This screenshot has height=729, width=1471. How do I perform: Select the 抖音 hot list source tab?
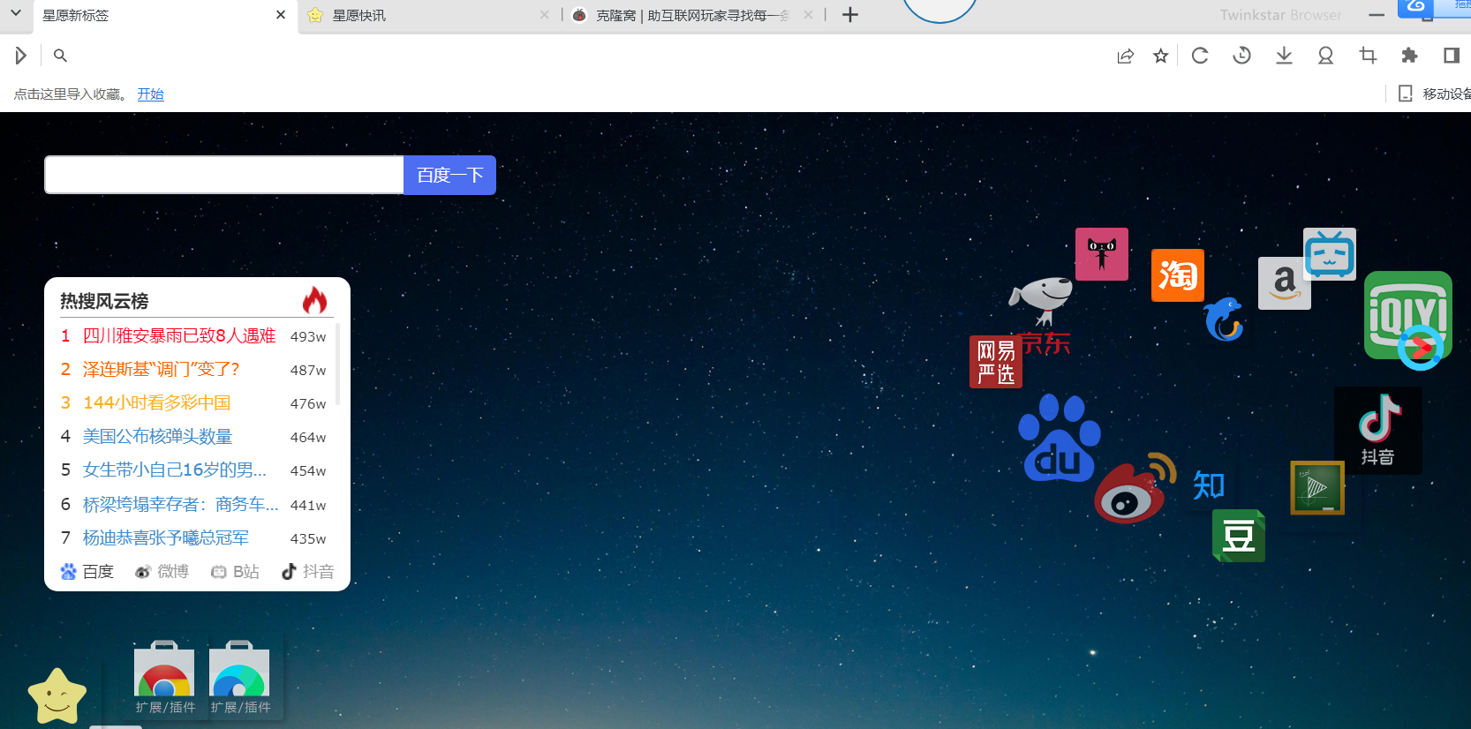pos(307,572)
